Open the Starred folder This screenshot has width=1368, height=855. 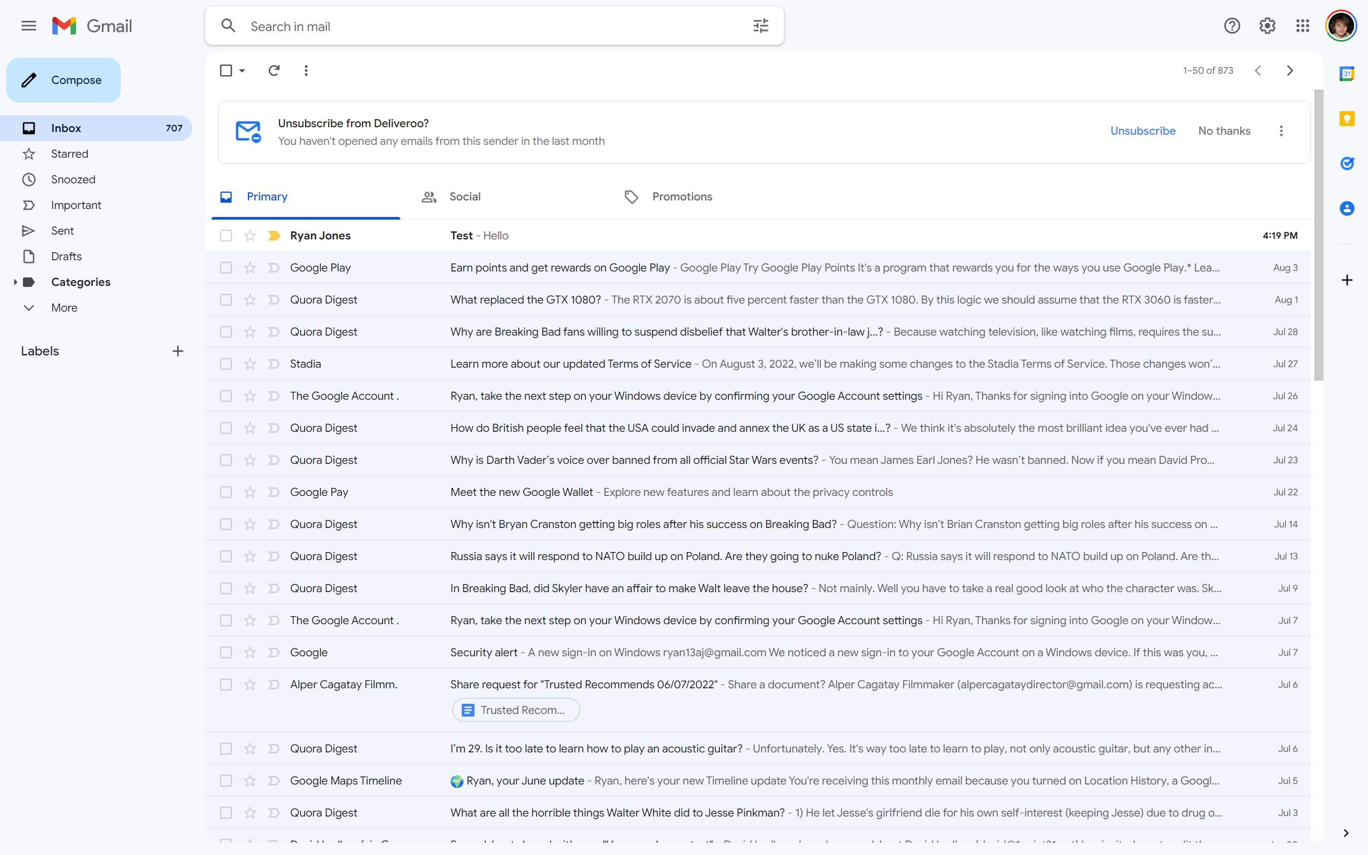(96, 154)
